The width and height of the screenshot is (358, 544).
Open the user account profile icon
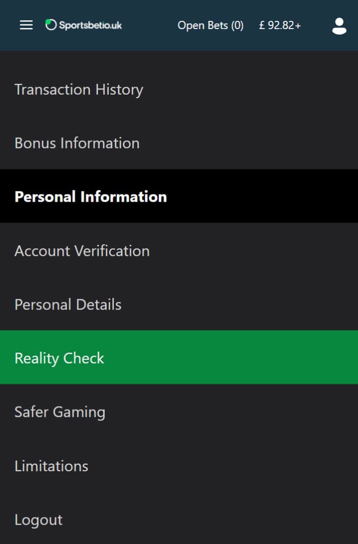point(339,25)
